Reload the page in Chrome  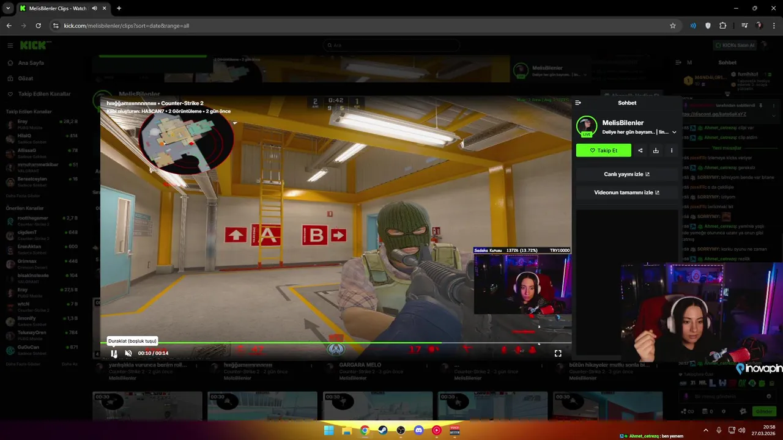[x=38, y=26]
